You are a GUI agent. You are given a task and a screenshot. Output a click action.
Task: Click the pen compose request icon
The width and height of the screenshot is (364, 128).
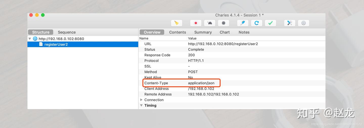pos(243,23)
